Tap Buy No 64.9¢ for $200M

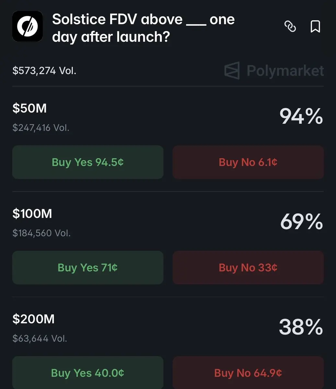coord(248,373)
